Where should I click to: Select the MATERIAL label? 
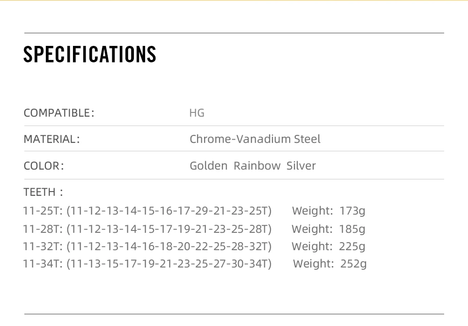pos(51,139)
